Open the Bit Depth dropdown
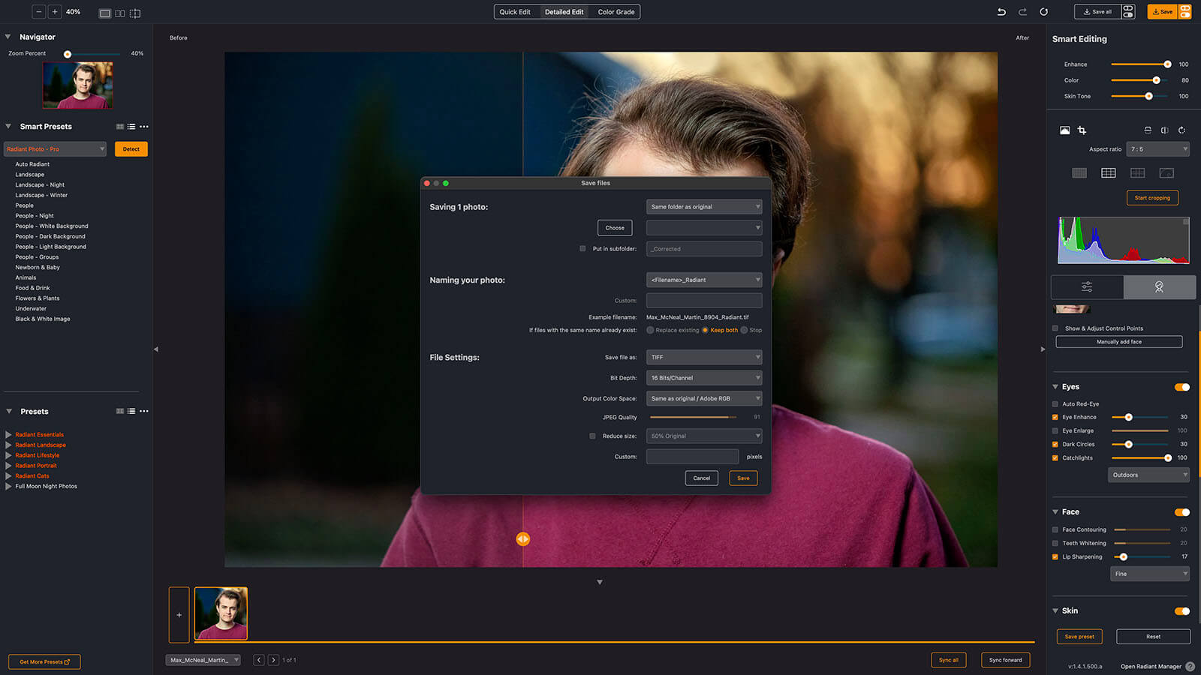The height and width of the screenshot is (675, 1201). pos(703,378)
